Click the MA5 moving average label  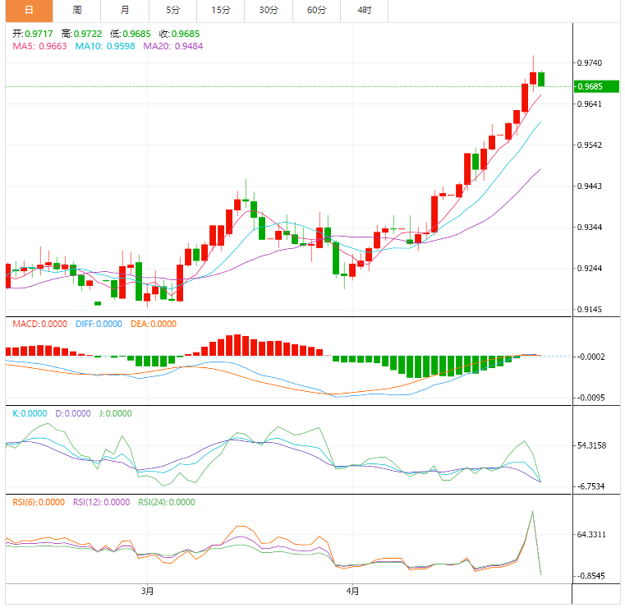click(x=40, y=46)
